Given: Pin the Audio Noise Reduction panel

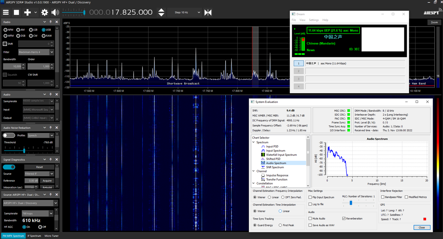Looking at the screenshot, I should pos(51,128).
